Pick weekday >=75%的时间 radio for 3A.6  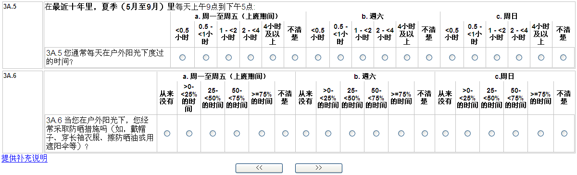(x=262, y=133)
